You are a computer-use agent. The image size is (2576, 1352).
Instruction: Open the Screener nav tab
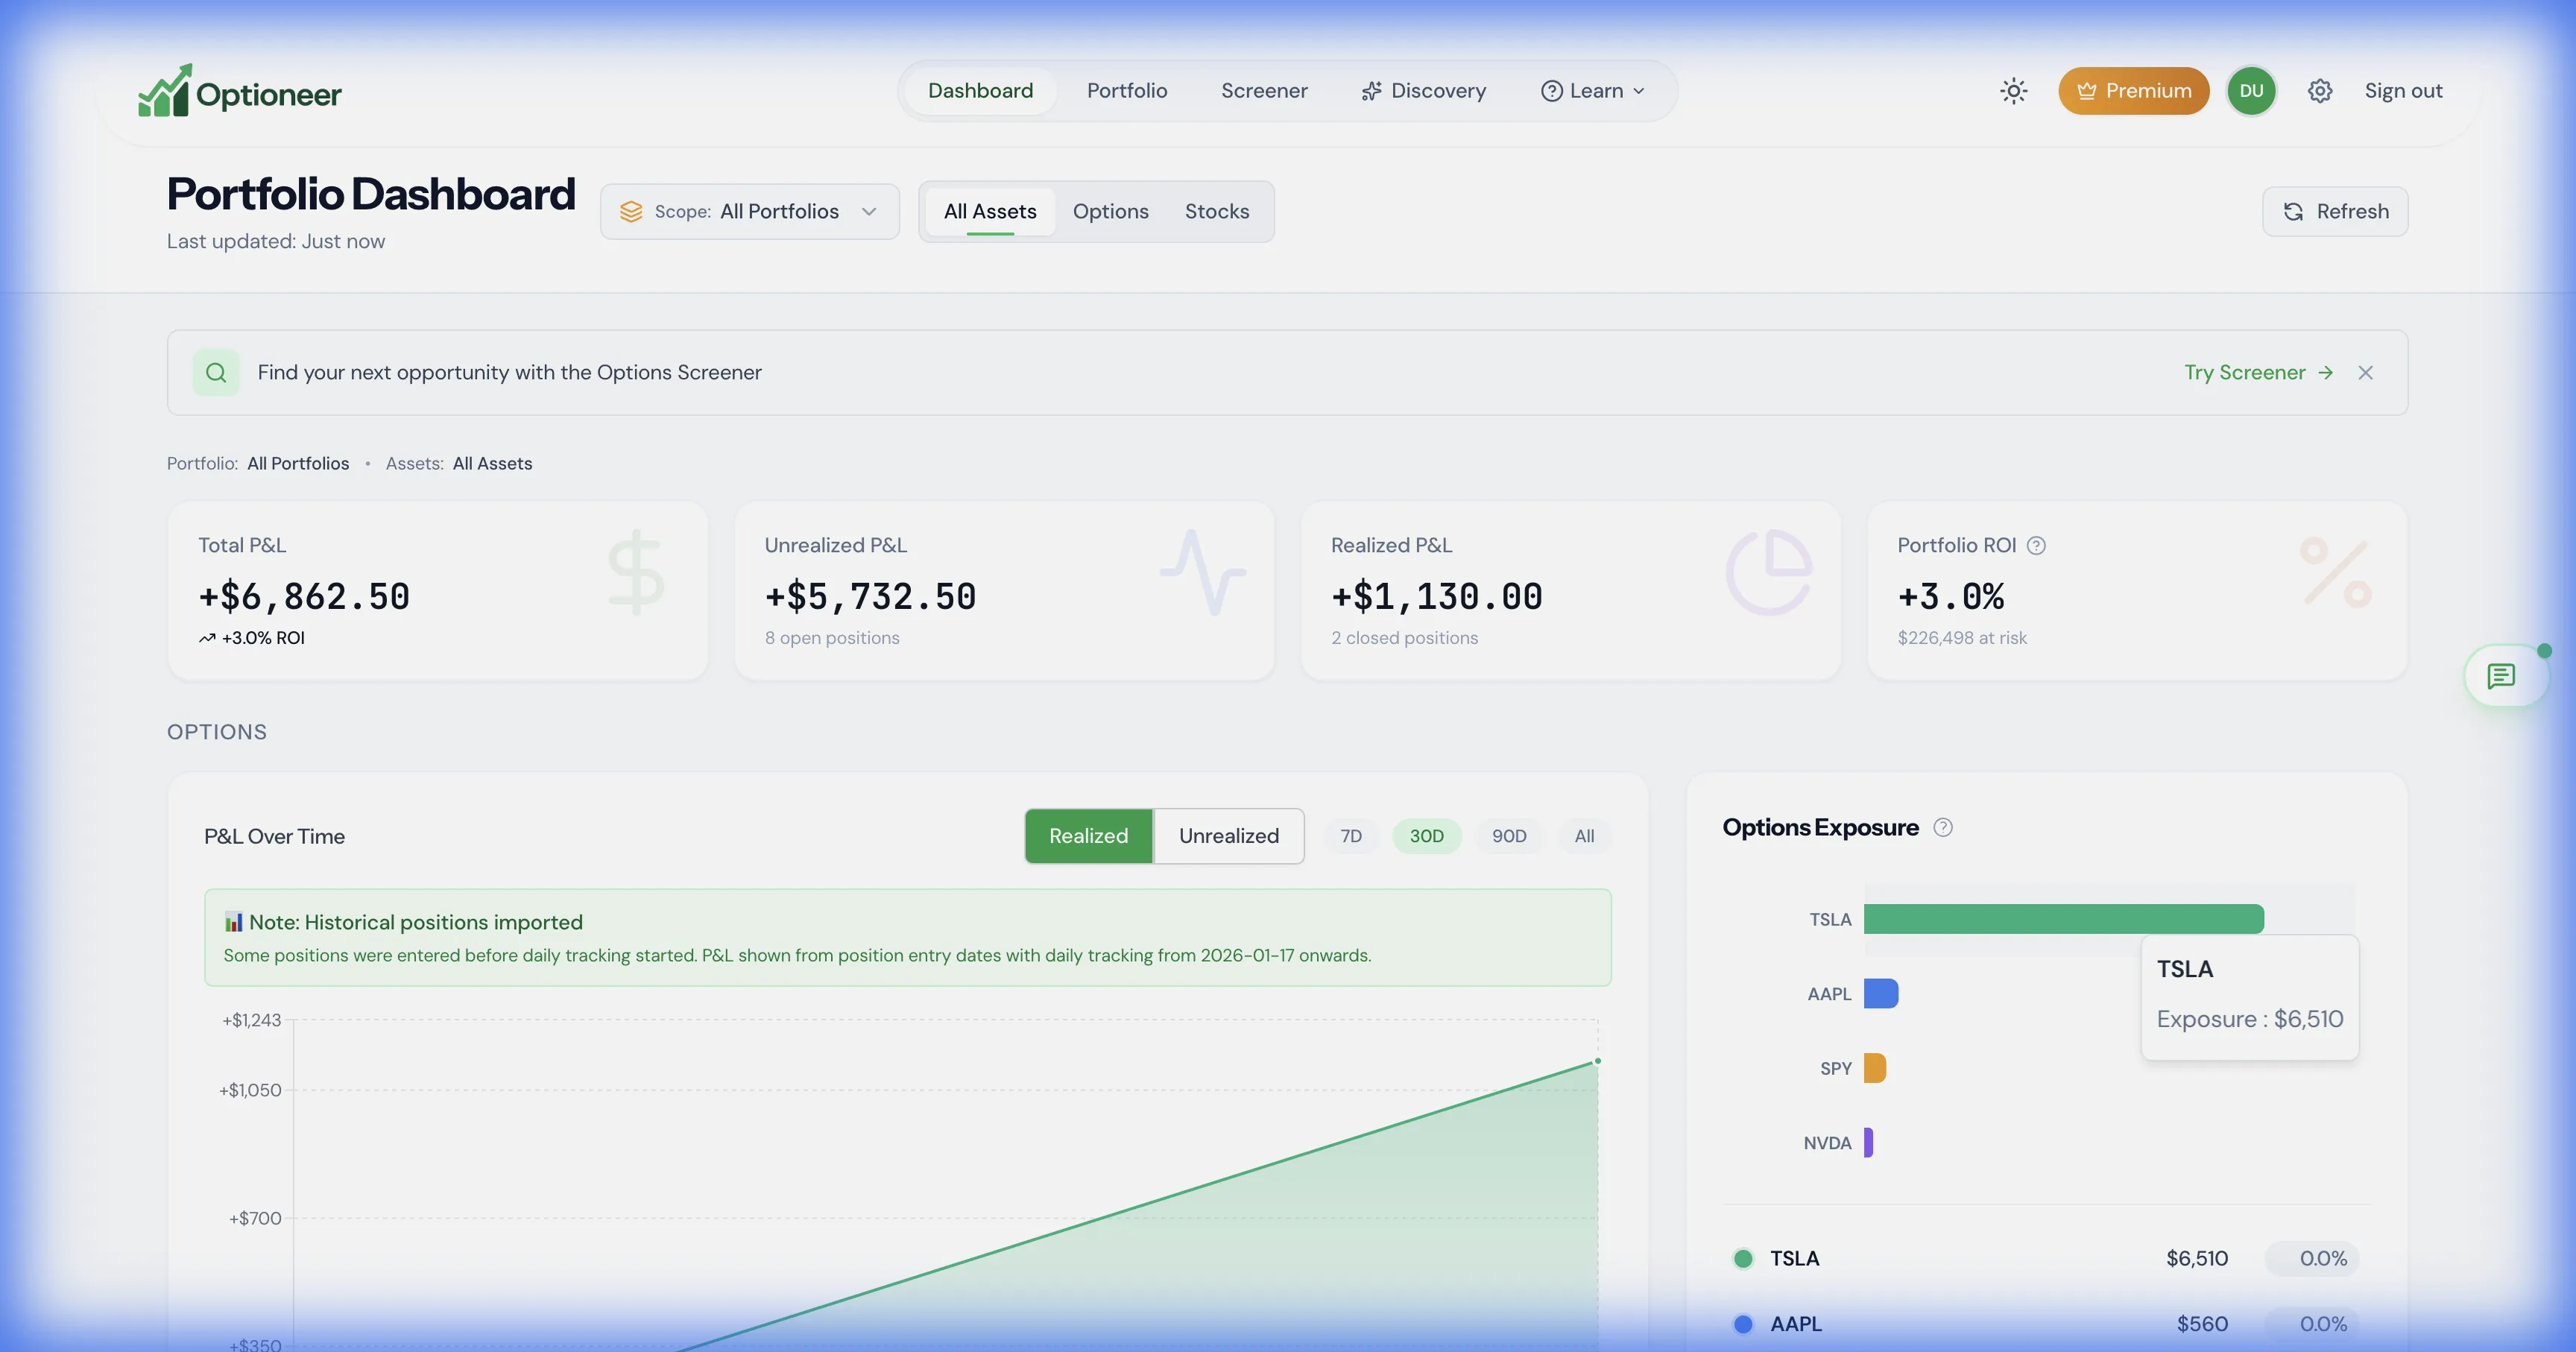pyautogui.click(x=1264, y=91)
